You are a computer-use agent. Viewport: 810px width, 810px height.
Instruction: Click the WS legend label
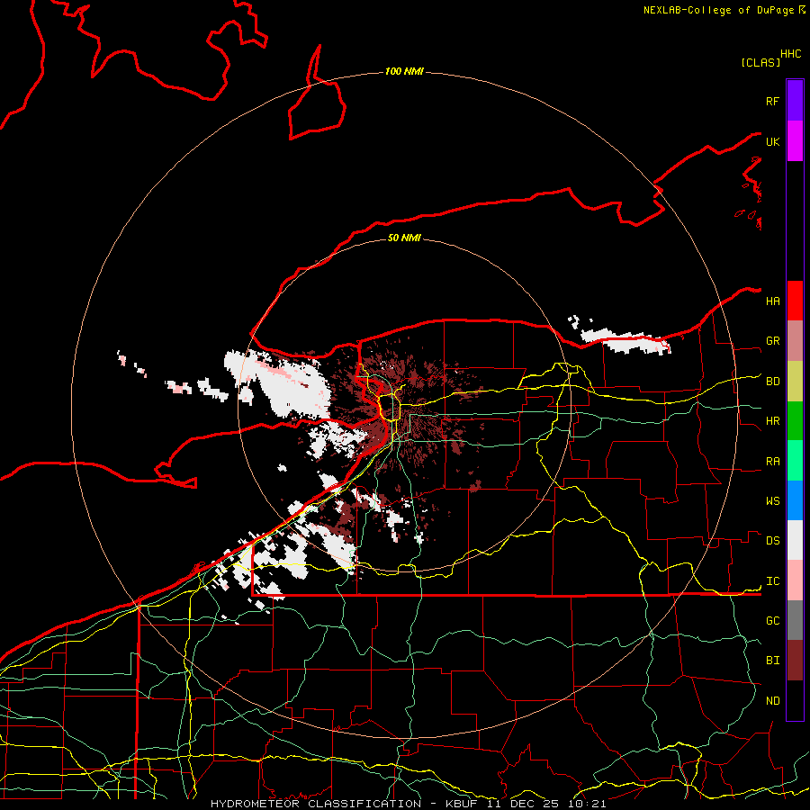pos(773,500)
